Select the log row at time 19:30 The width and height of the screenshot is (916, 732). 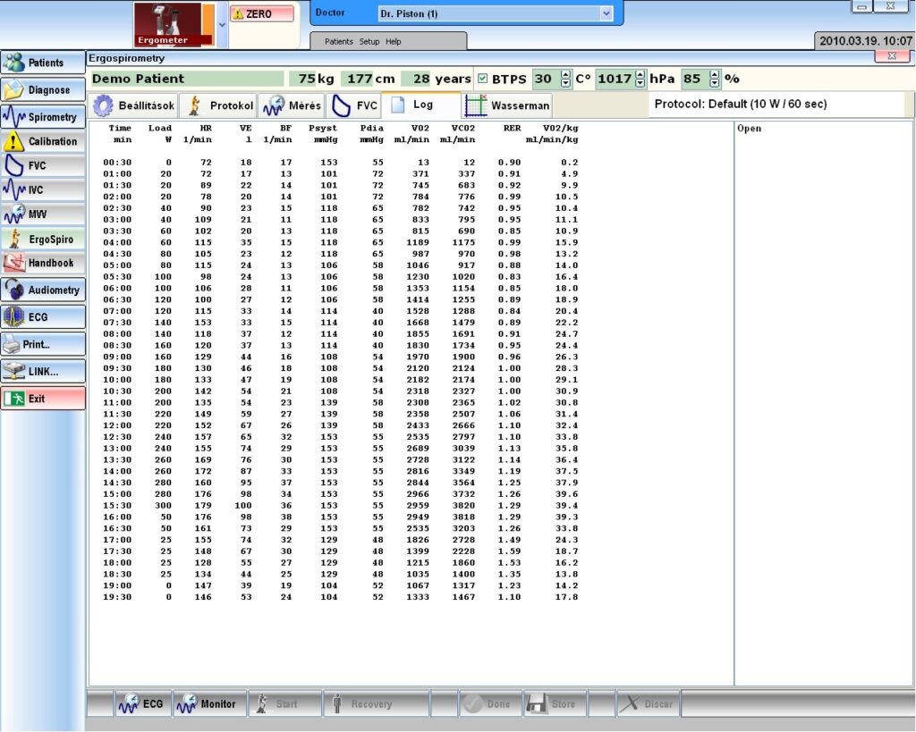click(341, 597)
